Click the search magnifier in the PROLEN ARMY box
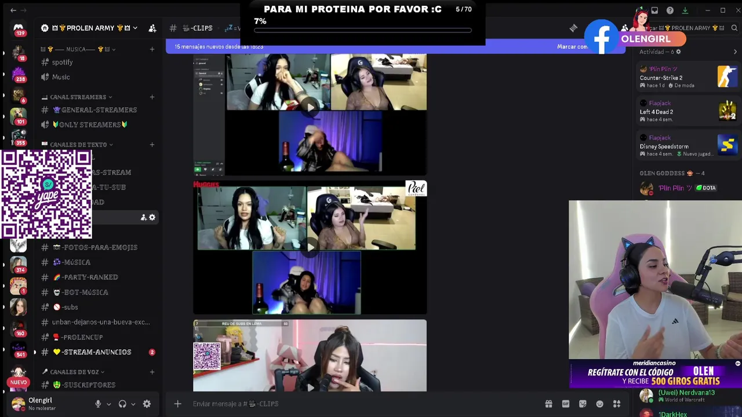Viewport: 742px width, 417px height. pos(734,28)
